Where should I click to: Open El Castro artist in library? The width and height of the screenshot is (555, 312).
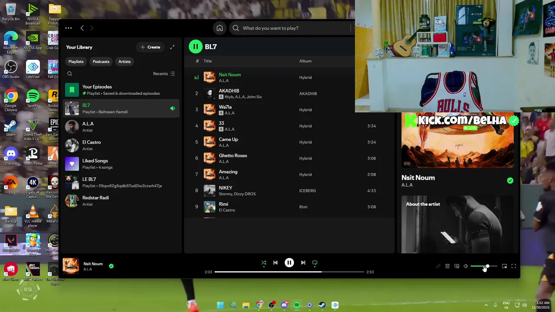point(121,146)
